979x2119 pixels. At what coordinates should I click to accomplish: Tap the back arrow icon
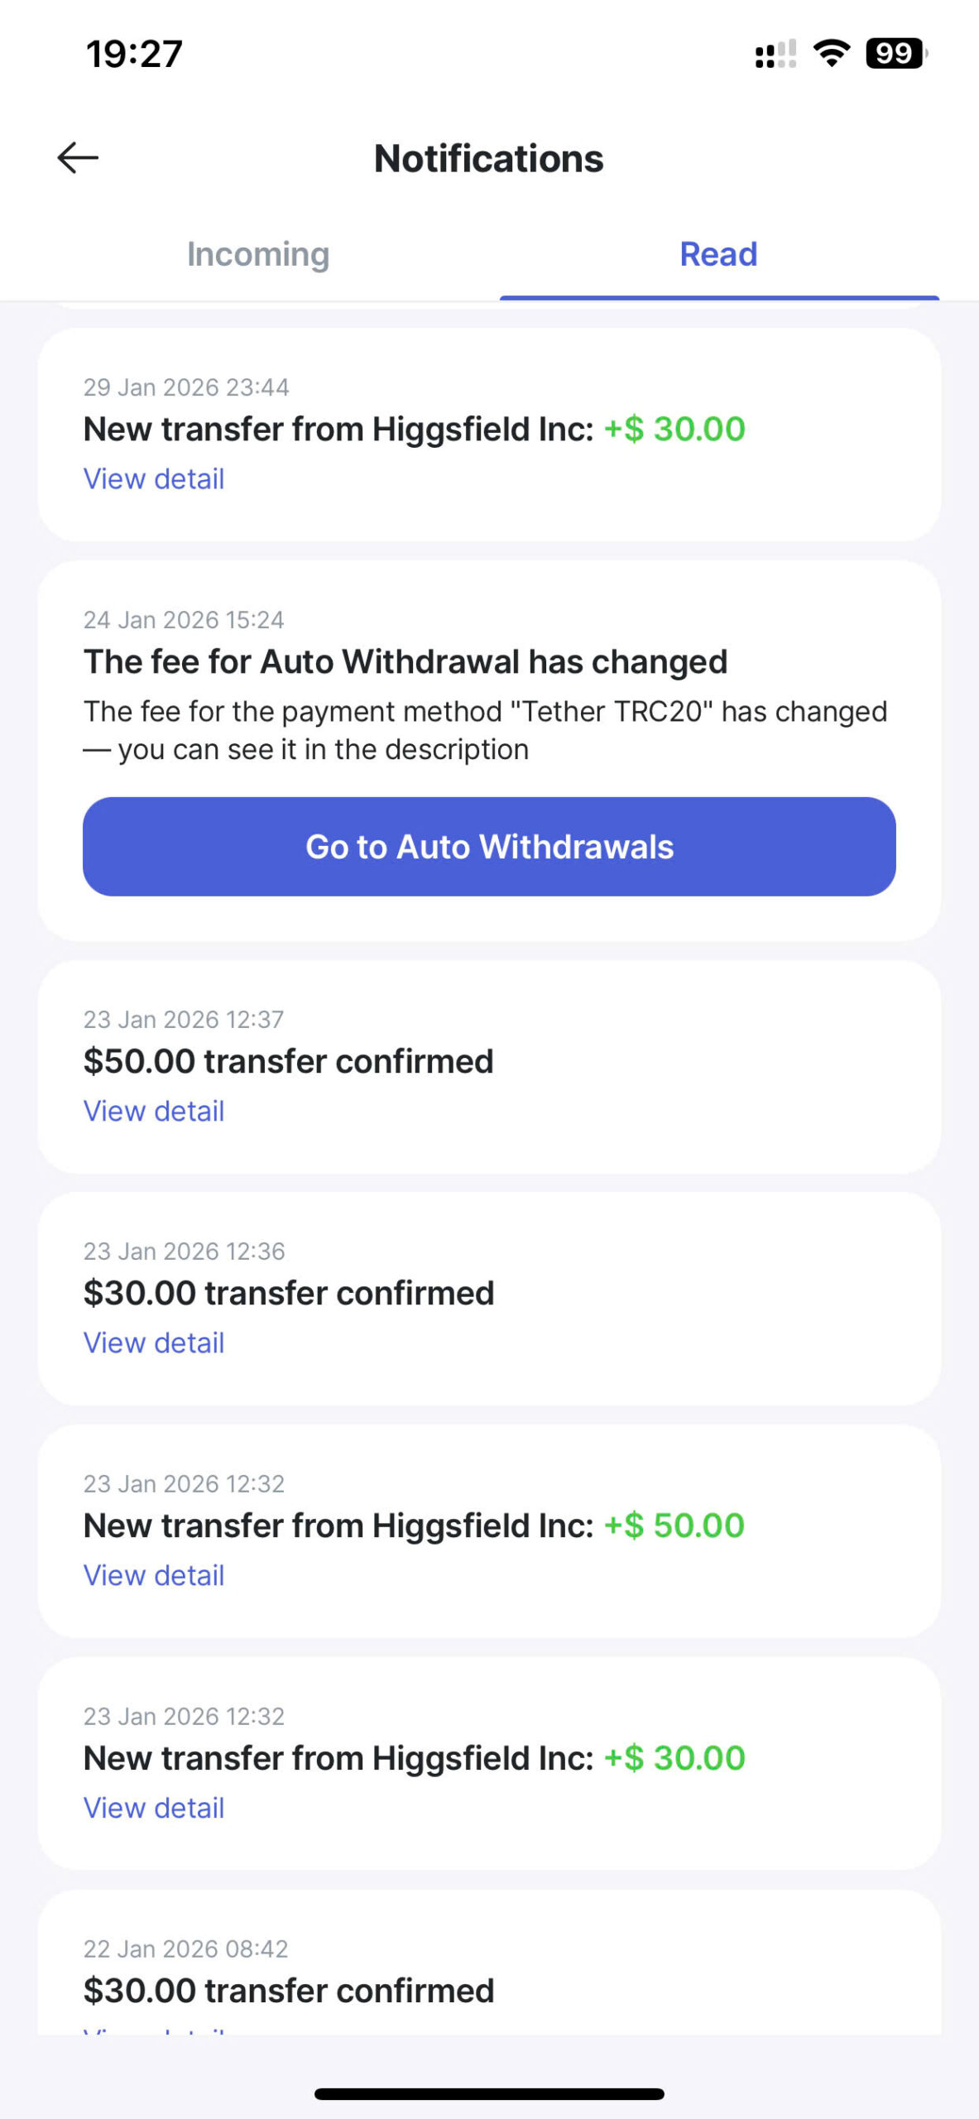pyautogui.click(x=78, y=157)
